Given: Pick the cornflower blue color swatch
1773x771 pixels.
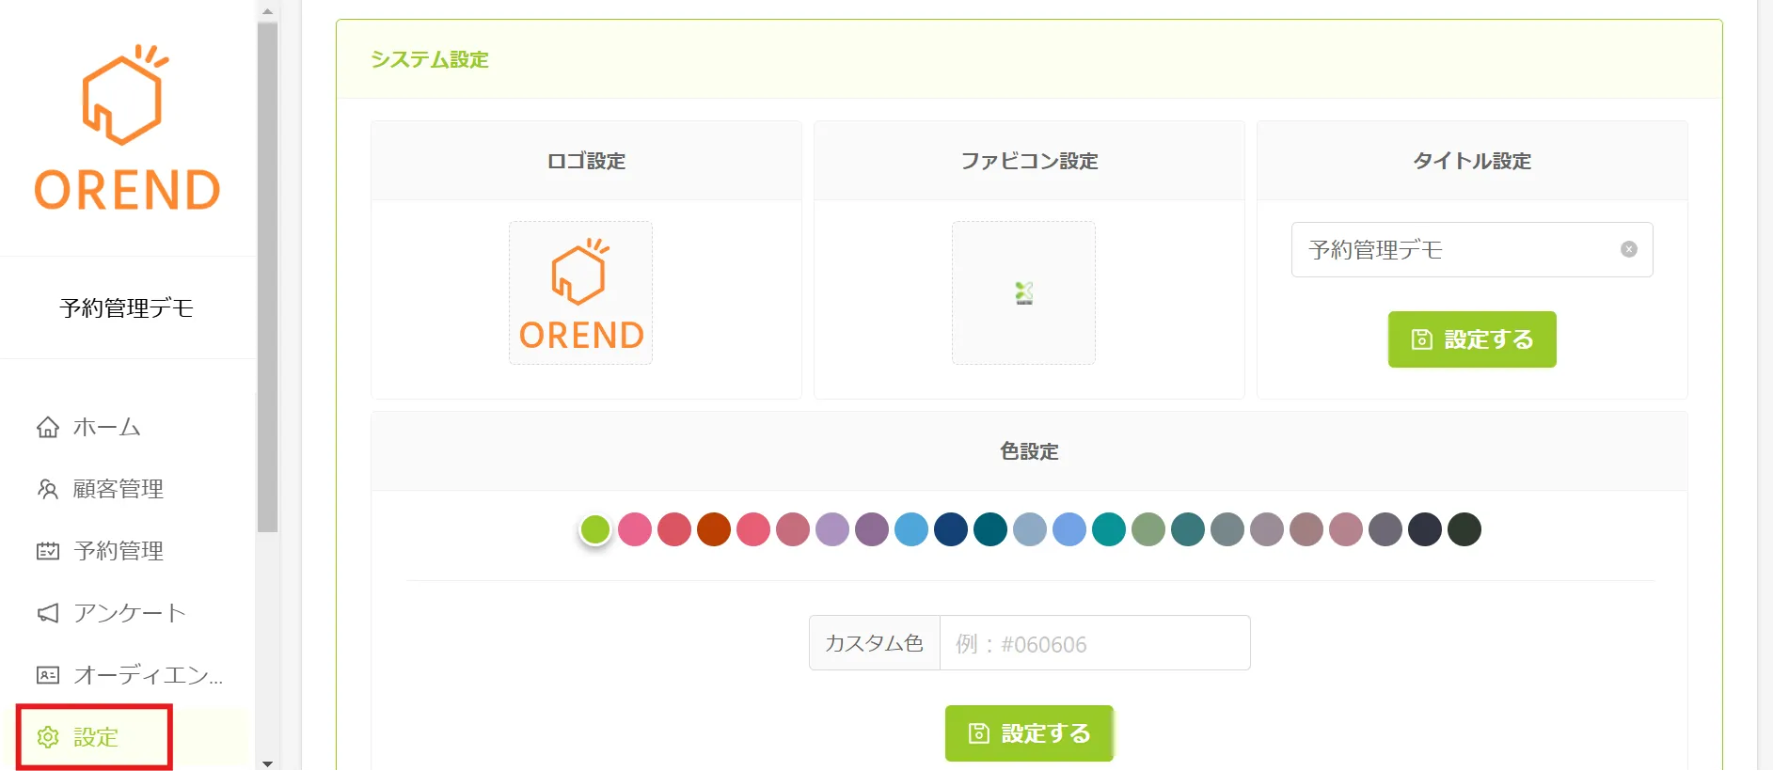Looking at the screenshot, I should point(1069,529).
